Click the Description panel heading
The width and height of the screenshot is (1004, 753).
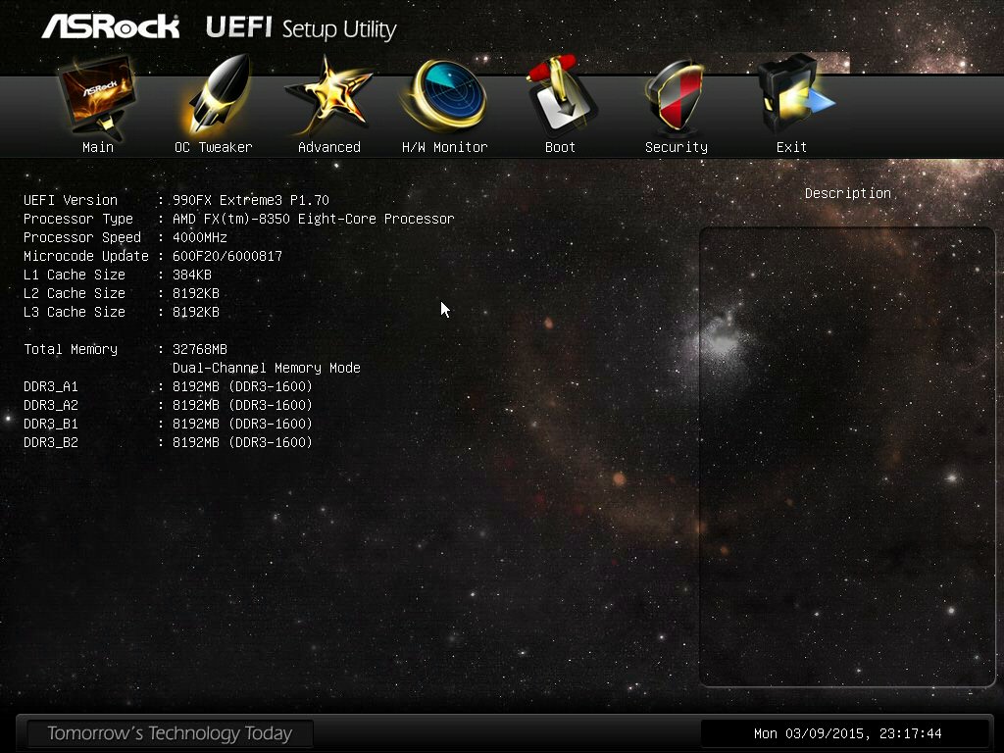tap(848, 193)
